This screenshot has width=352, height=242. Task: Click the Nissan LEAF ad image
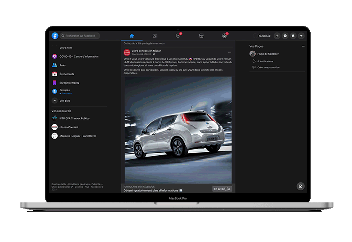coord(178,129)
